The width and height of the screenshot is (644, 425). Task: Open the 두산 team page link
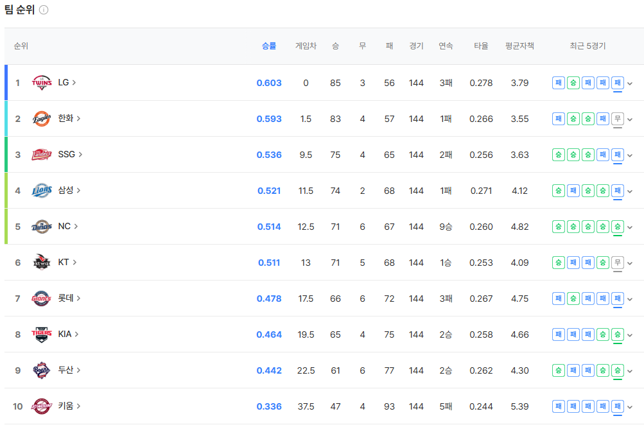pos(69,370)
